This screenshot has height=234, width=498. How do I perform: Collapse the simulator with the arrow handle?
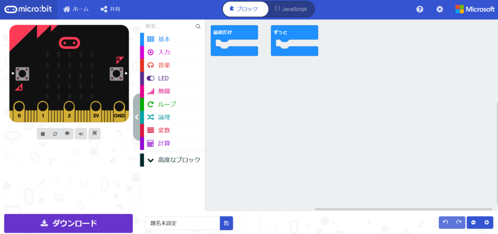click(x=137, y=117)
